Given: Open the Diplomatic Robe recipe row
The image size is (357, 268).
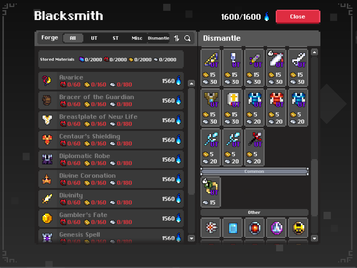Looking at the screenshot, I should click(111, 159).
